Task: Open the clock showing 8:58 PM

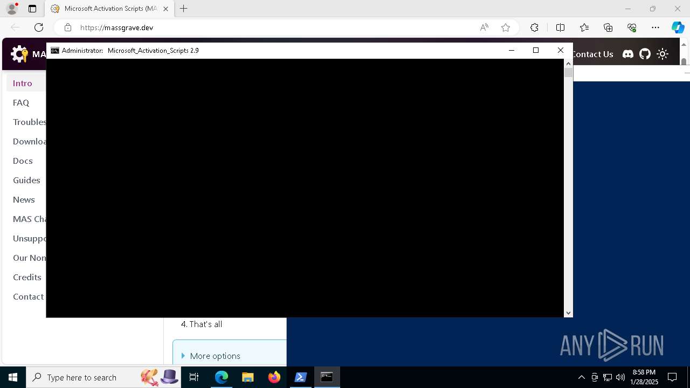Action: point(644,377)
